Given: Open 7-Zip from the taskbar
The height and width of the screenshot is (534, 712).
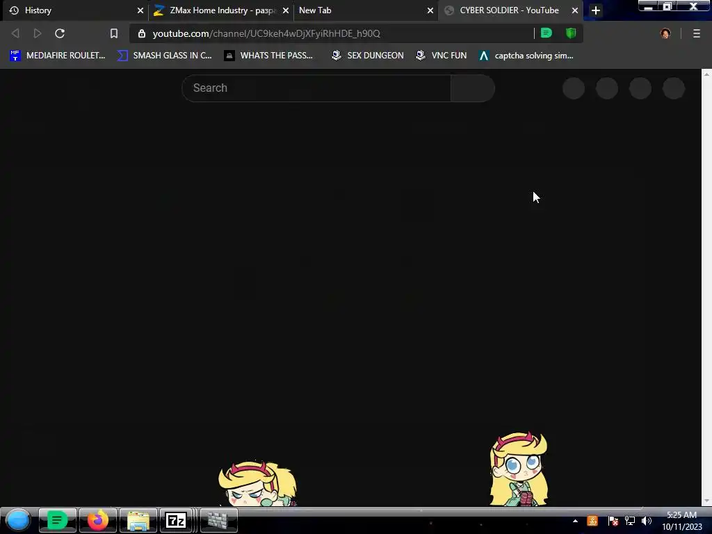Looking at the screenshot, I should 177,520.
